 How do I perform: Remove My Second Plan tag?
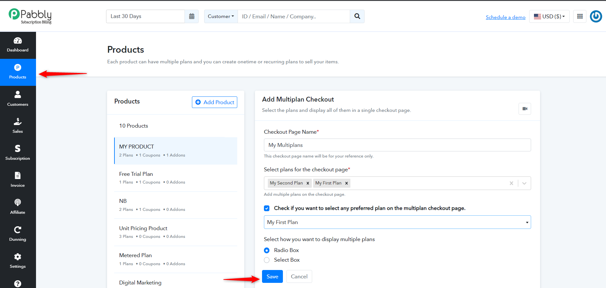[308, 183]
